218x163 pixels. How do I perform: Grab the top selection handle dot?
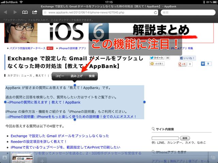click(75, 85)
